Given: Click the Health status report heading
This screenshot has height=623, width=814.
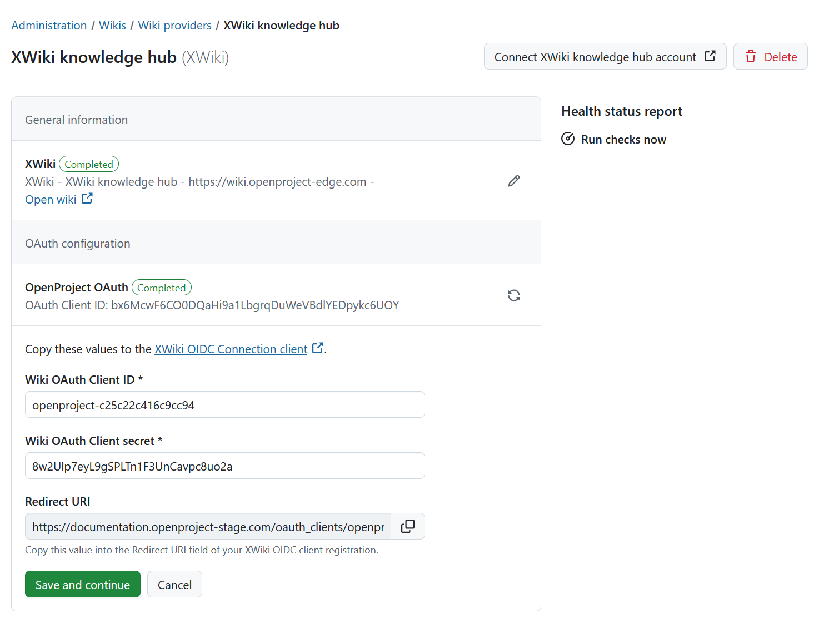Looking at the screenshot, I should pyautogui.click(x=622, y=111).
